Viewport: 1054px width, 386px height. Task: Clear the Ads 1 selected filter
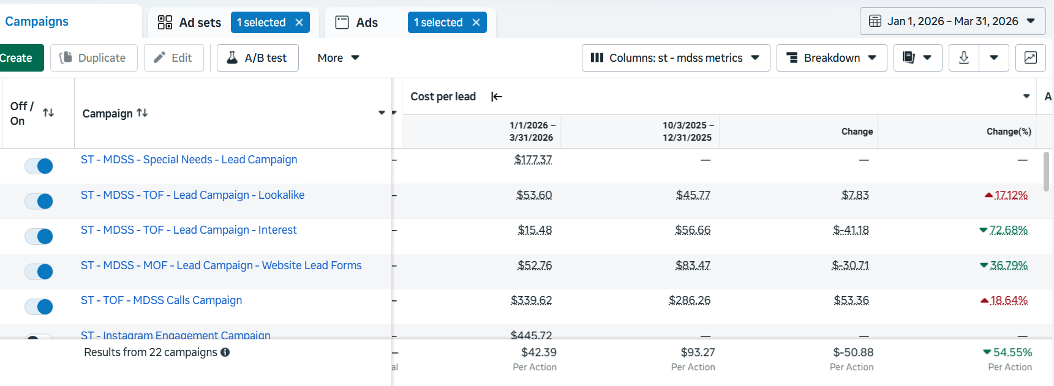coord(476,23)
